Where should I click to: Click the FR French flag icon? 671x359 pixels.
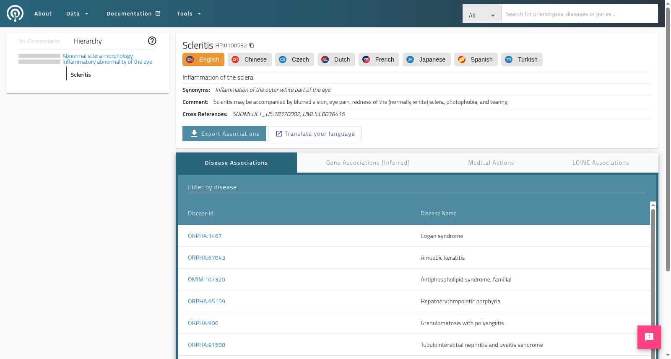click(366, 59)
